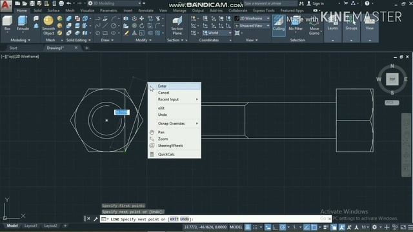
Task: Toggle dynamic input in status bar
Action: [x=268, y=227]
